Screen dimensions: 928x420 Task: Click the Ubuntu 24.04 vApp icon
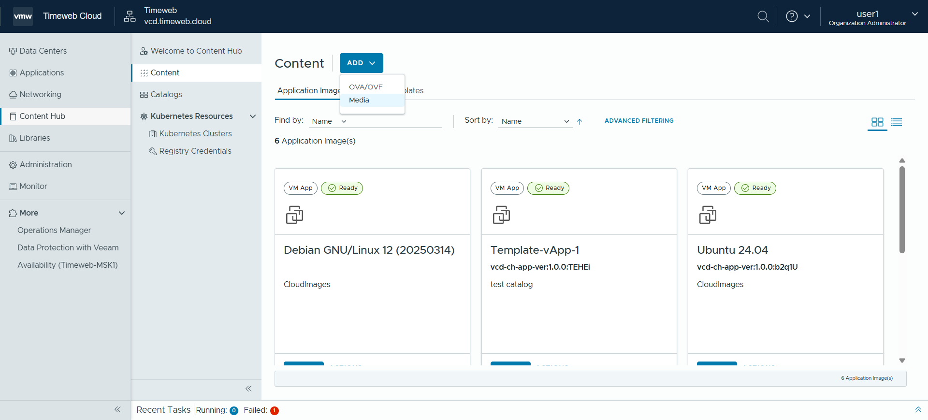(x=708, y=215)
